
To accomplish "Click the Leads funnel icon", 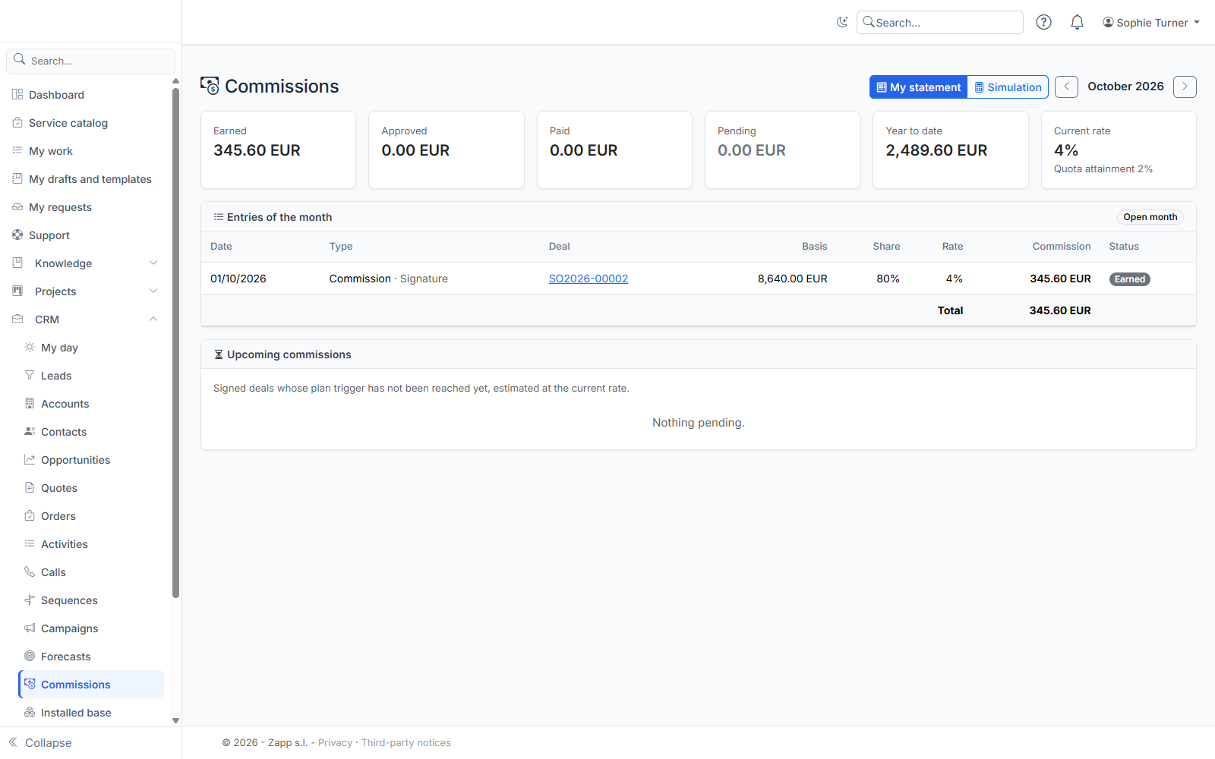I will [30, 375].
